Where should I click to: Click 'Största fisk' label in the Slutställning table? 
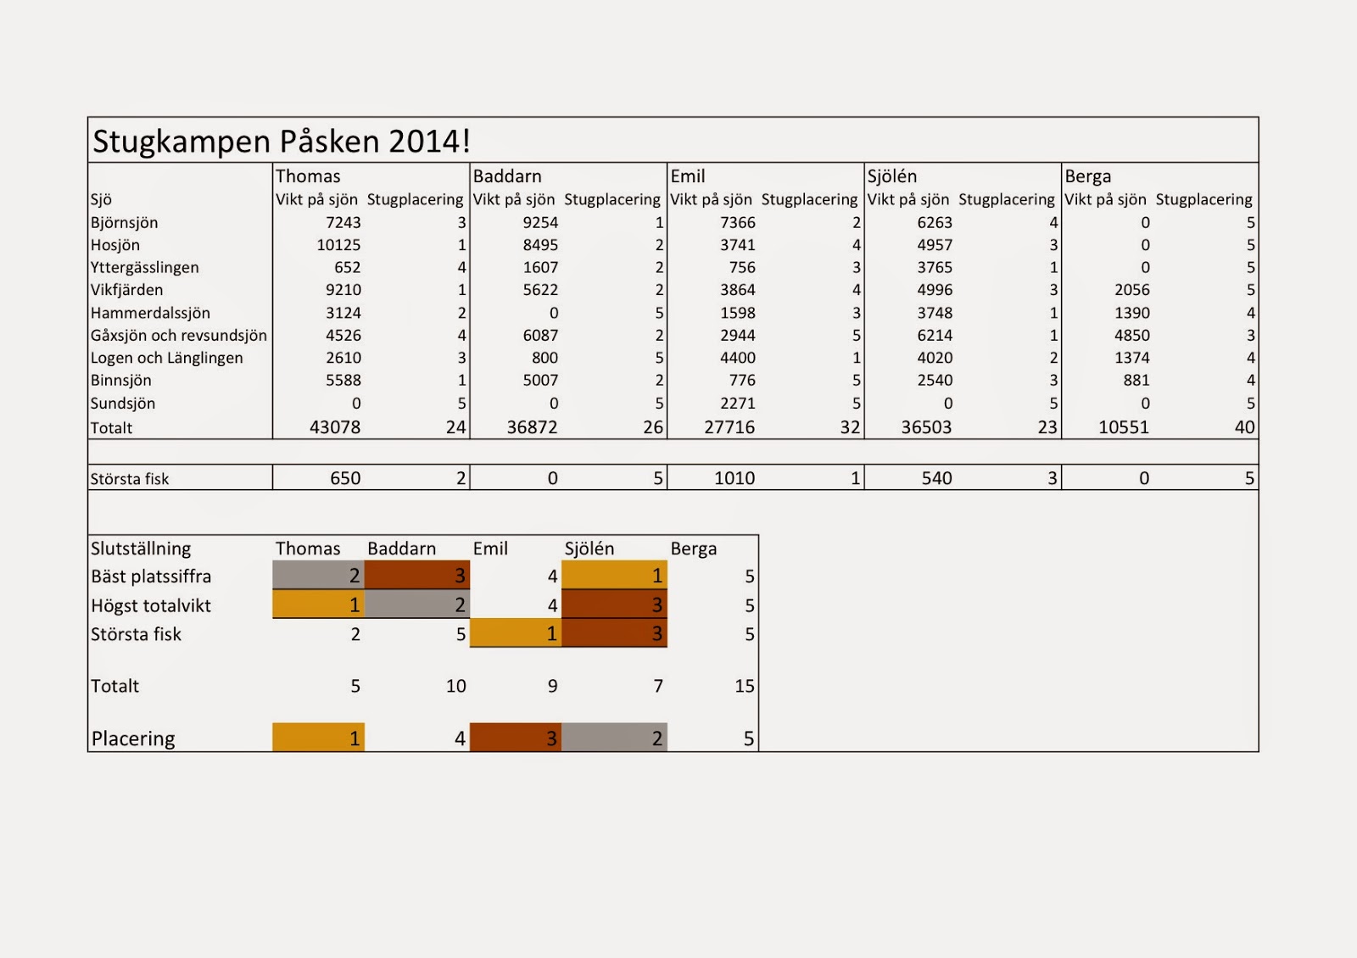pos(137,634)
